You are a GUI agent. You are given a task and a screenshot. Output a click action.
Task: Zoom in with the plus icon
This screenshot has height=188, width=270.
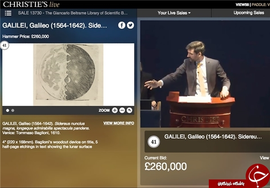tap(115, 110)
